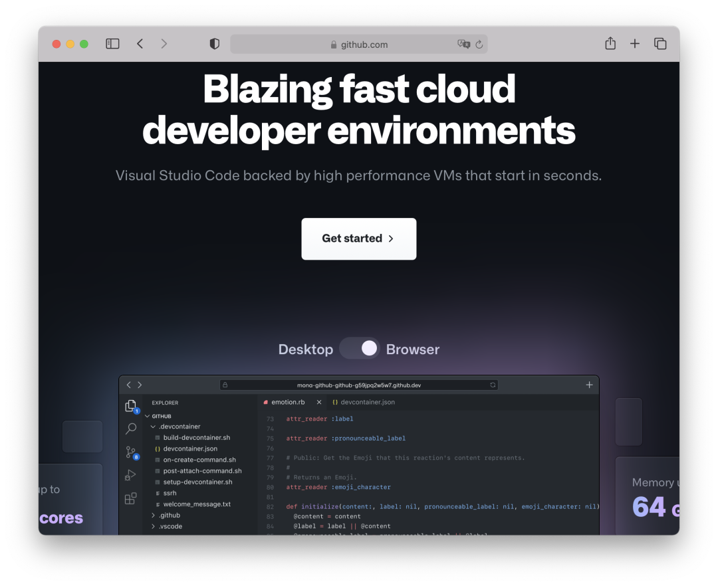Screen dimensions: 718x586
Task: Click line 82 def initialize code
Action: tap(442, 507)
